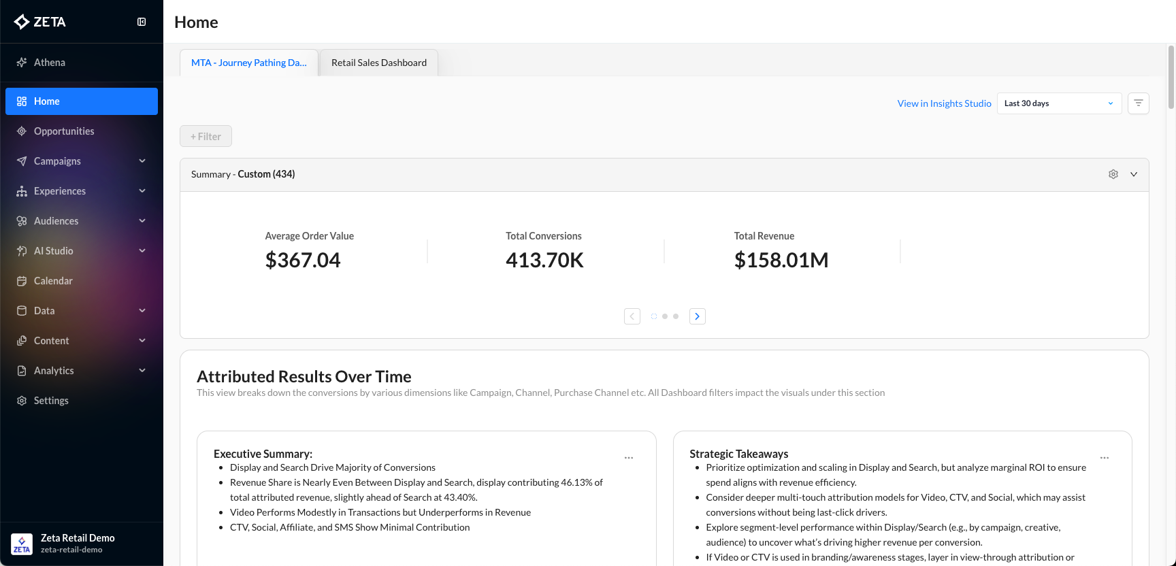
Task: Open the Settings gear in the sidebar
Action: 22,401
